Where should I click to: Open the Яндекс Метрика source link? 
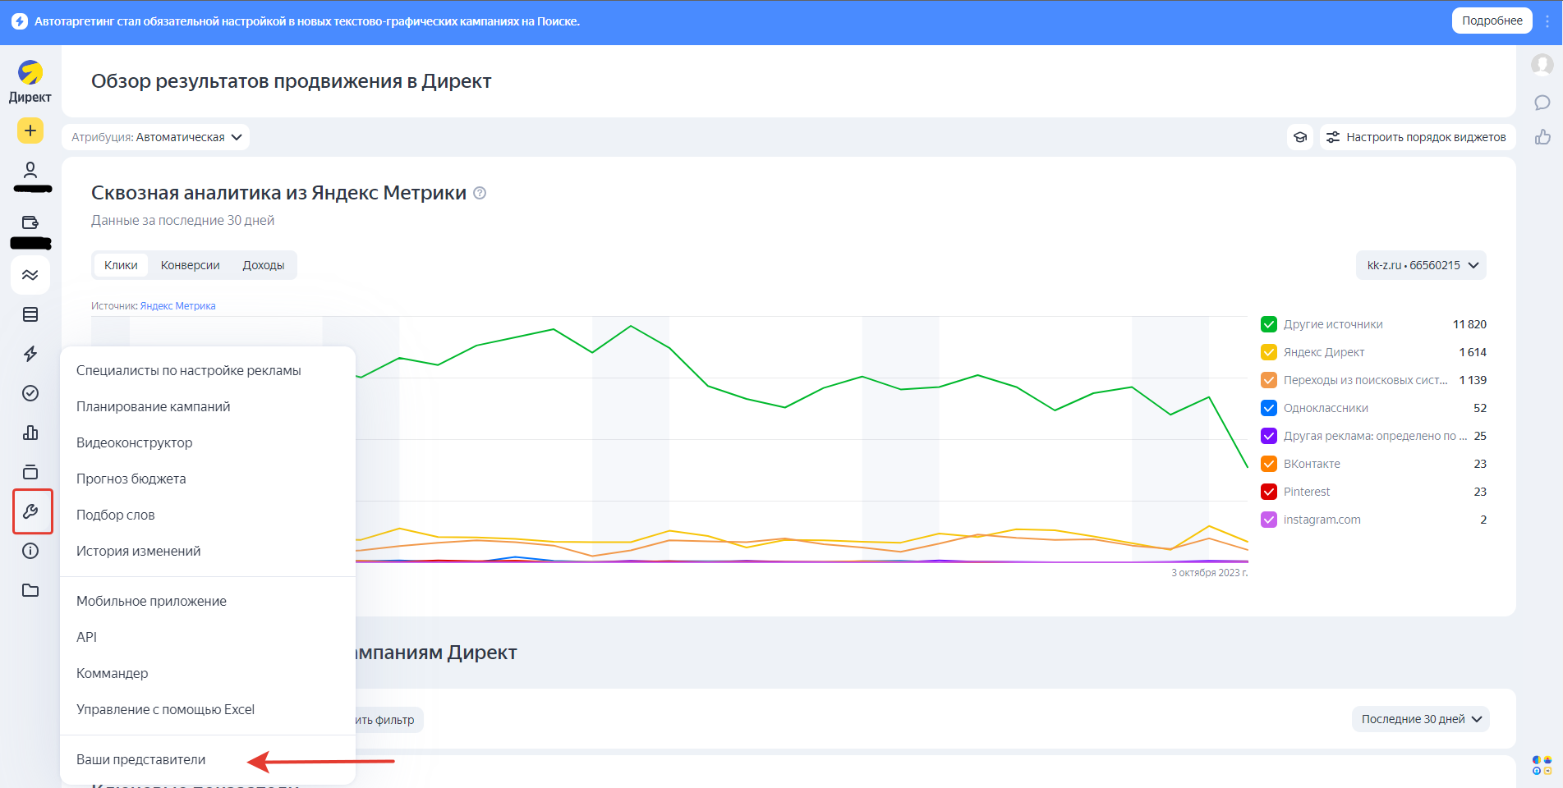(x=177, y=306)
